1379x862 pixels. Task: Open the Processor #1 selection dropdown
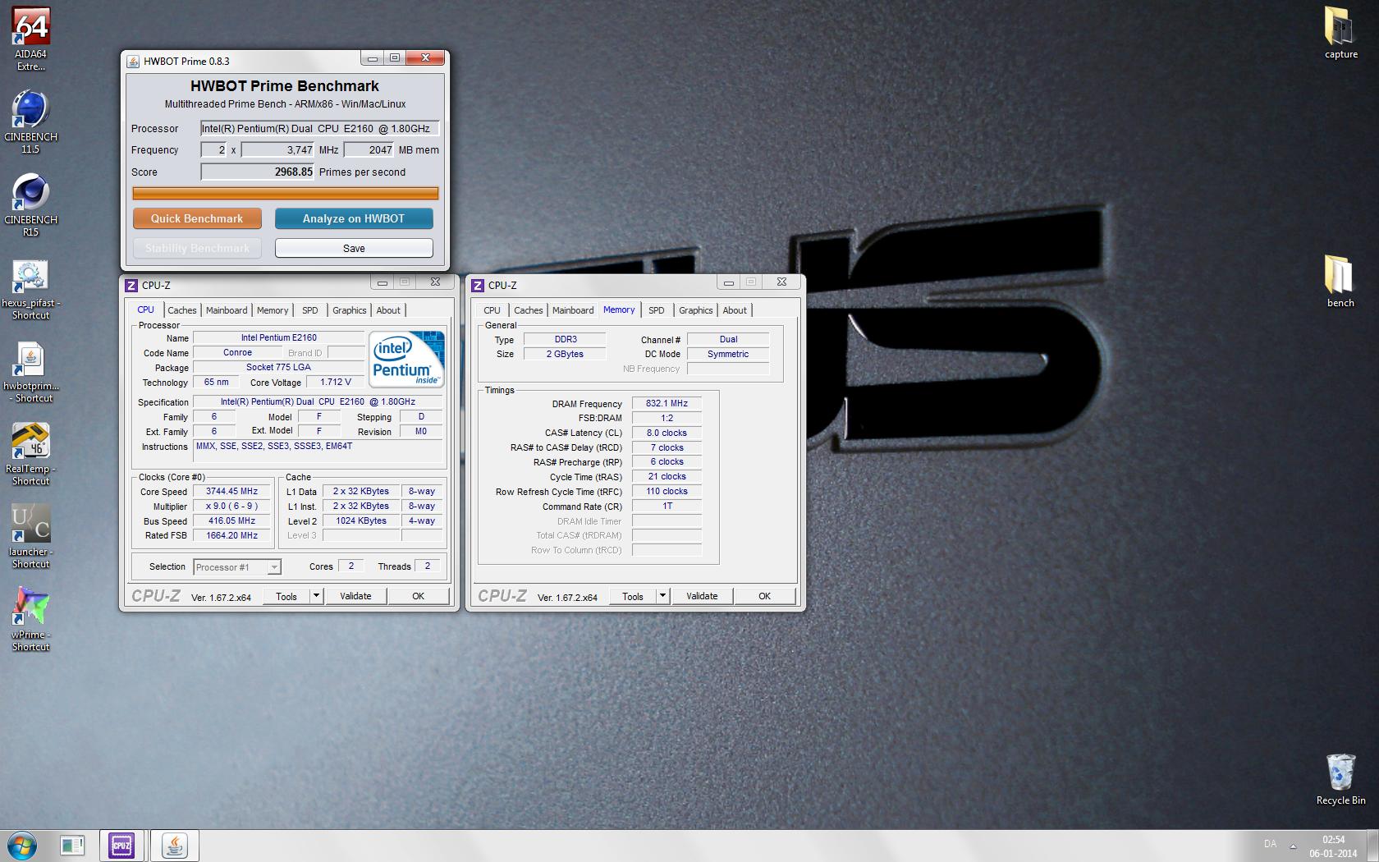click(x=237, y=567)
